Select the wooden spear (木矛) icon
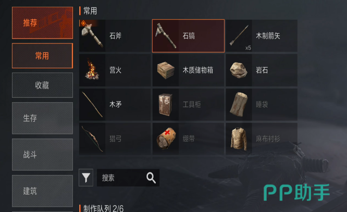 92,105
